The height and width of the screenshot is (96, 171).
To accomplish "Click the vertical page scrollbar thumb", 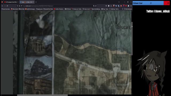I will click(132, 38).
